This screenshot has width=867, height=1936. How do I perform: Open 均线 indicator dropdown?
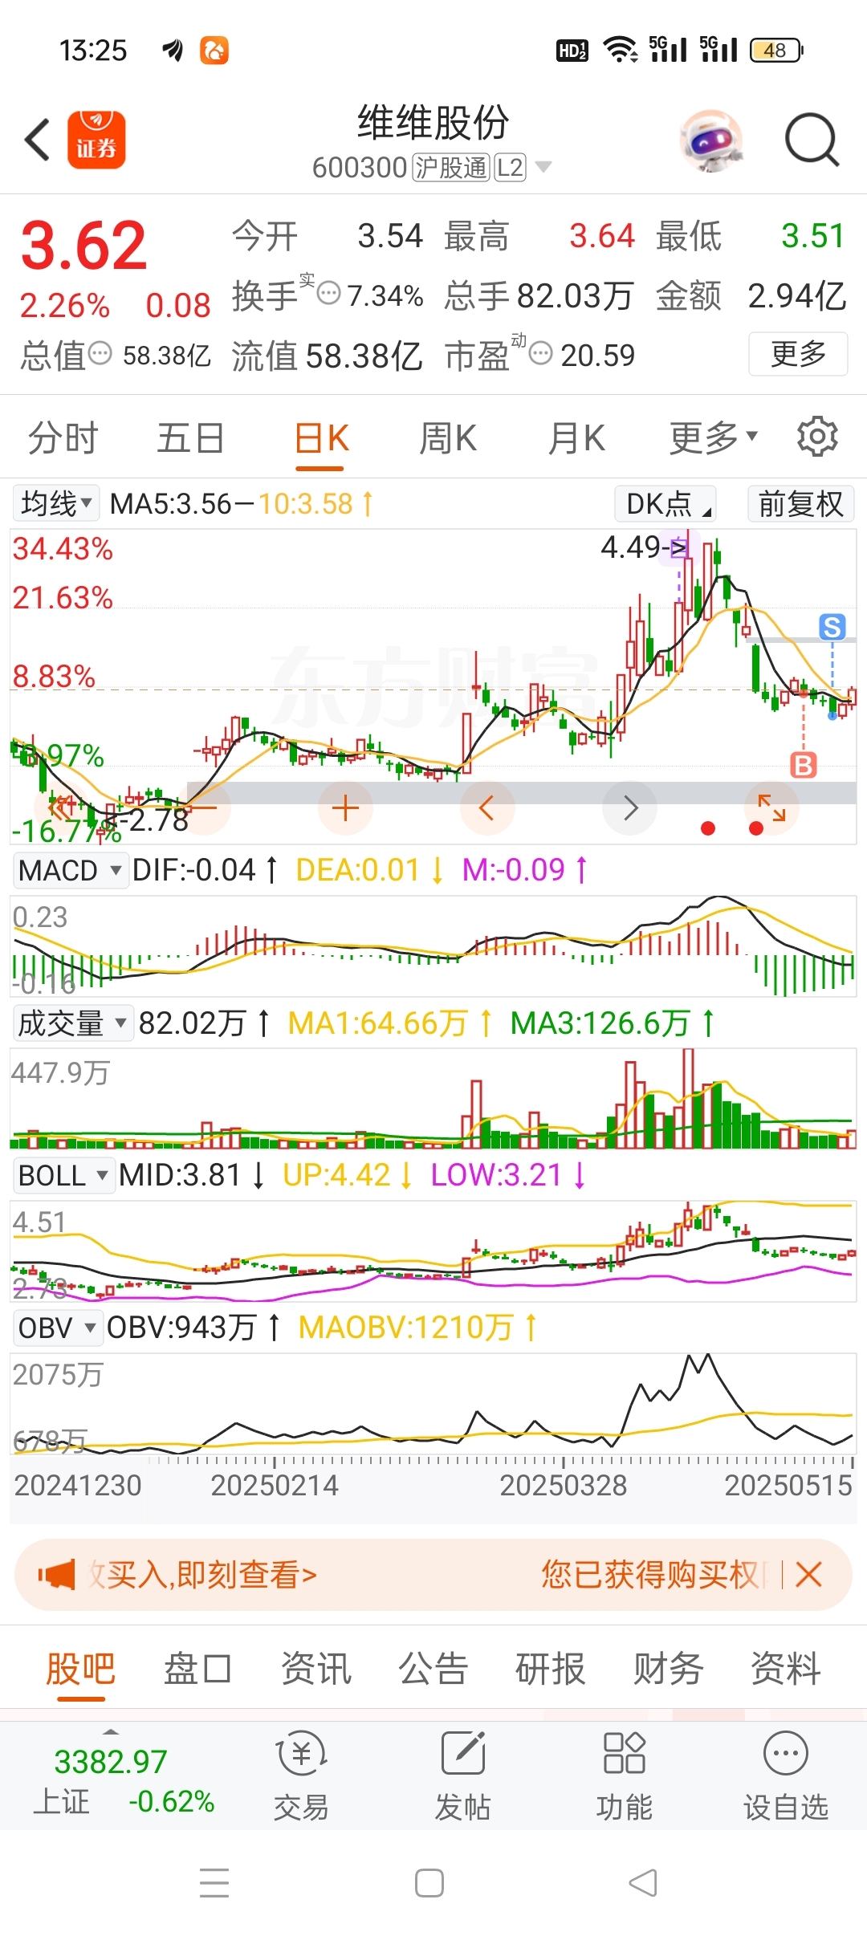click(56, 504)
